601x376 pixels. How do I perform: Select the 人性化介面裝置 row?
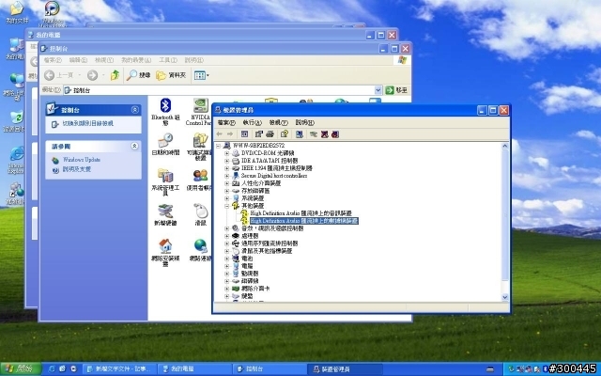point(261,183)
